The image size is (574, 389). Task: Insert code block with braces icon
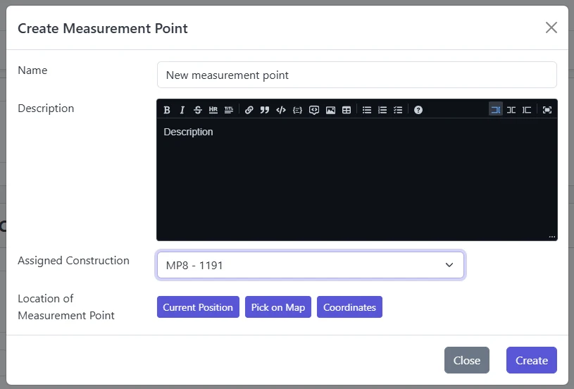(297, 110)
